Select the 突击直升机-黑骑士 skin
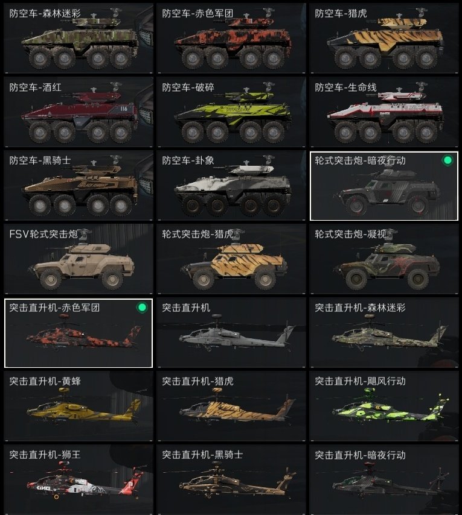462x515 pixels. (231, 480)
